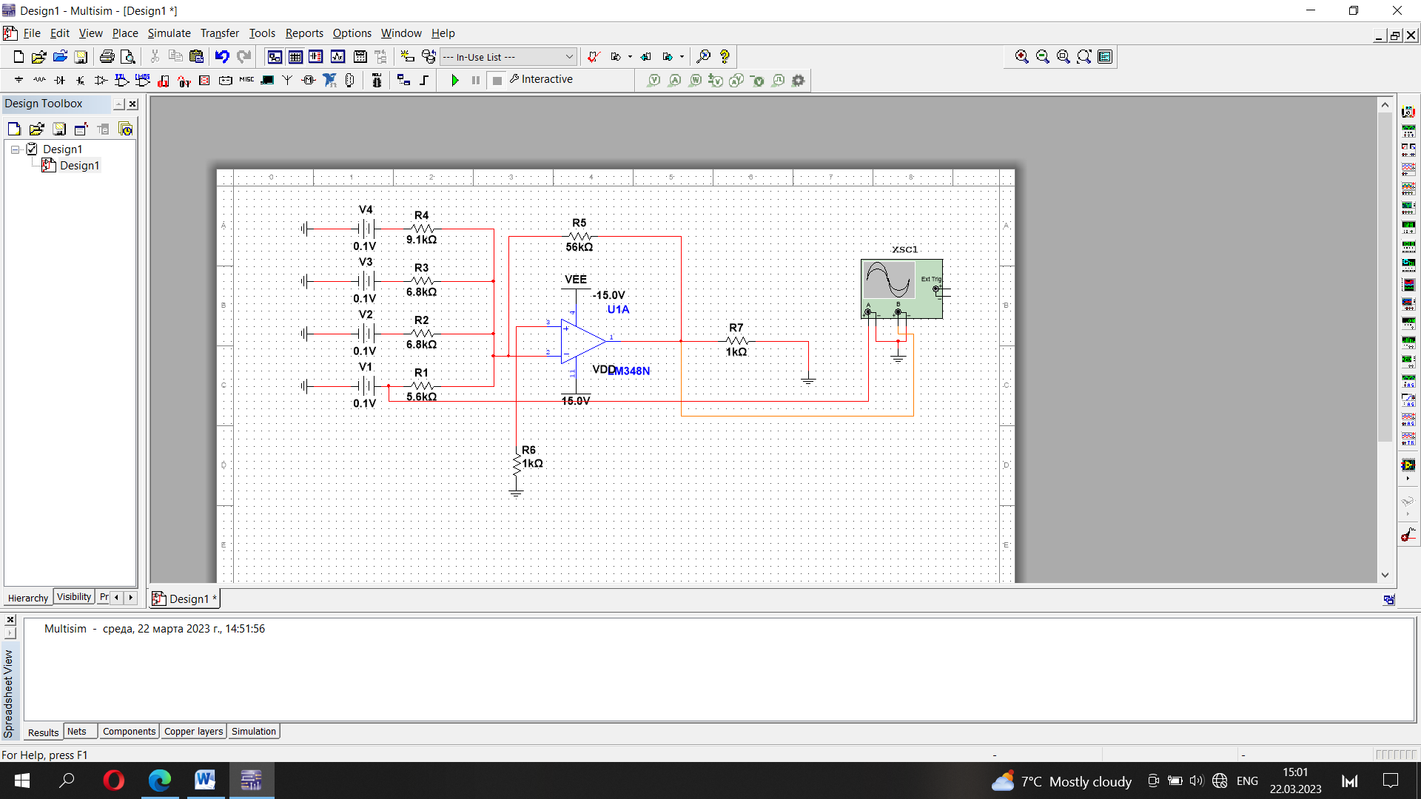The width and height of the screenshot is (1421, 799).
Task: Toggle the Design1 checkbox in tree
Action: 32,149
